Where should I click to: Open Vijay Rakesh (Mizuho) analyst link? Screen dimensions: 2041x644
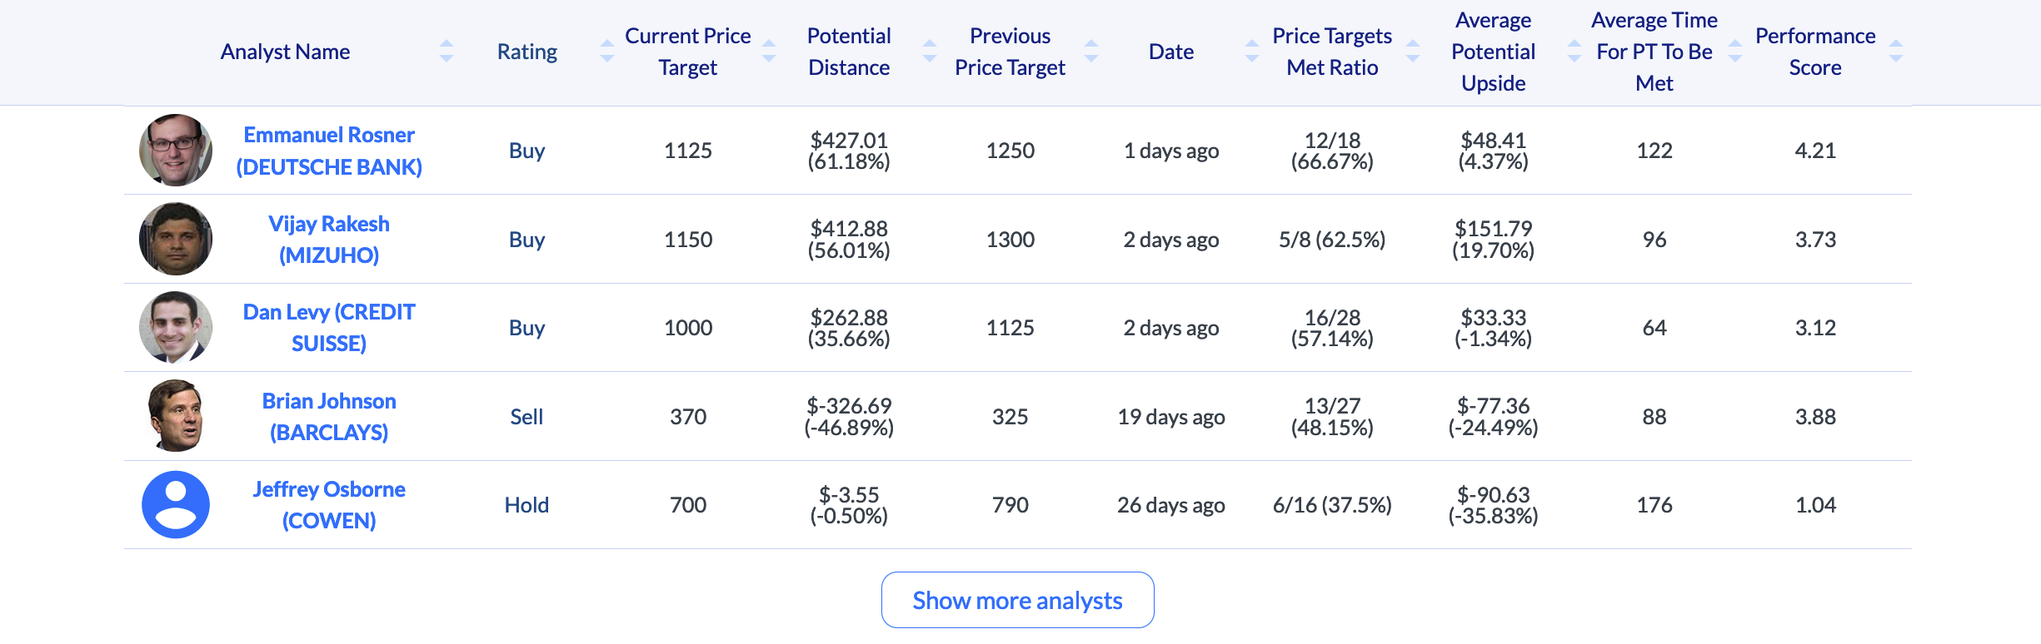tap(329, 240)
